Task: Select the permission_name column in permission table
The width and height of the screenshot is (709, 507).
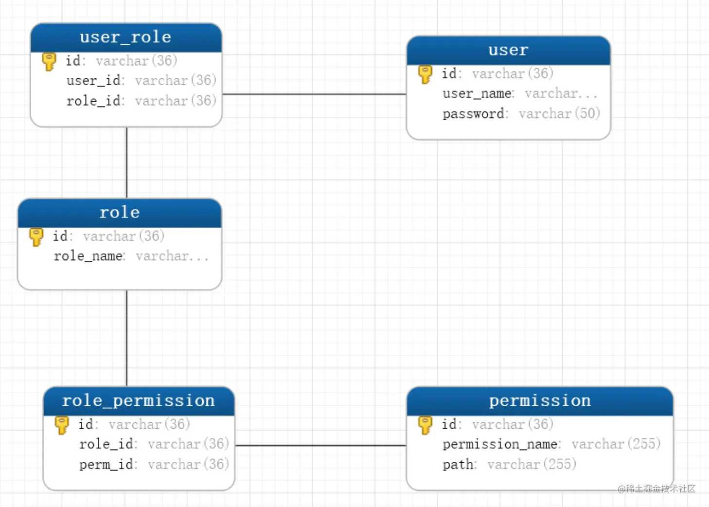Action: click(551, 444)
